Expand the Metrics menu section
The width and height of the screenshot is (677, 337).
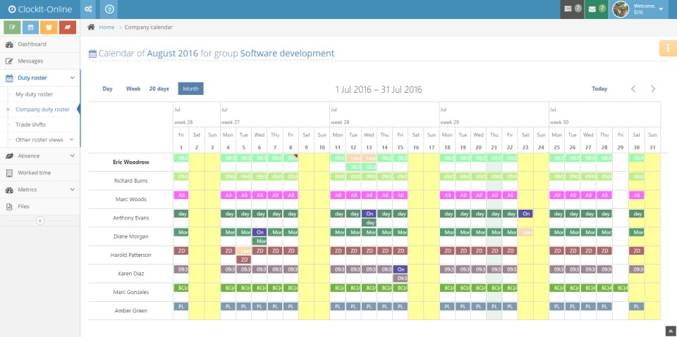point(39,190)
